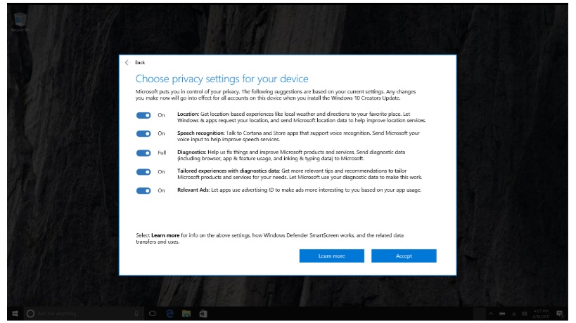Click the Back text link
Image resolution: width=576 pixels, height=323 pixels.
(x=140, y=62)
